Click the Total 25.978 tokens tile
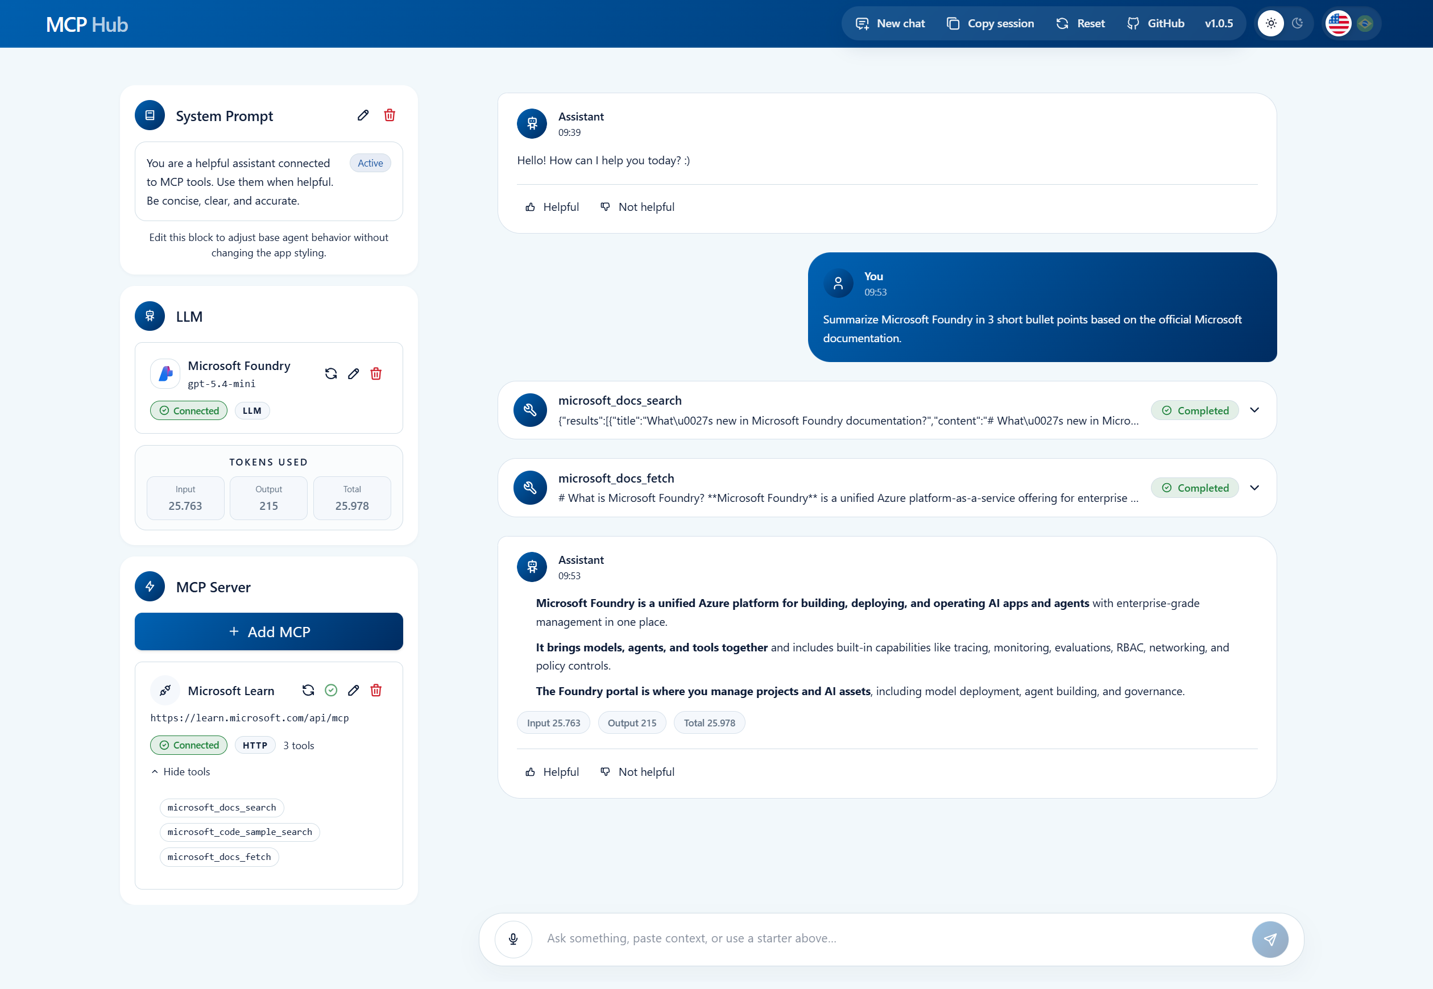The height and width of the screenshot is (989, 1433). tap(352, 497)
